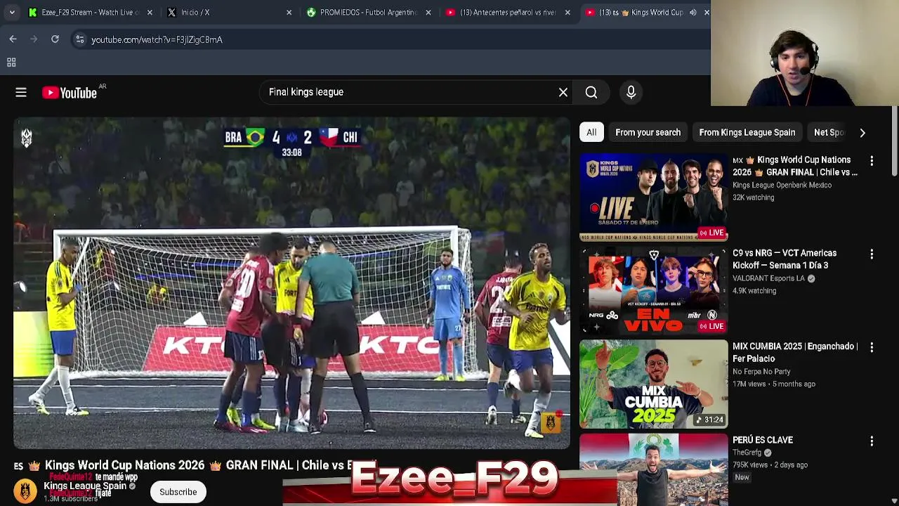Image resolution: width=899 pixels, height=506 pixels.
Task: Open Kings League Spain channel avatar
Action: 25,491
